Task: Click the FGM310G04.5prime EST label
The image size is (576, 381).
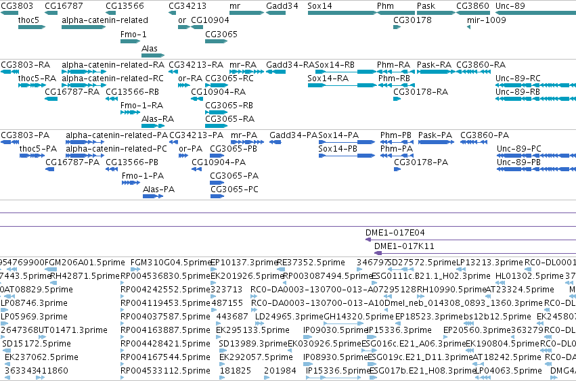Action: [x=171, y=263]
